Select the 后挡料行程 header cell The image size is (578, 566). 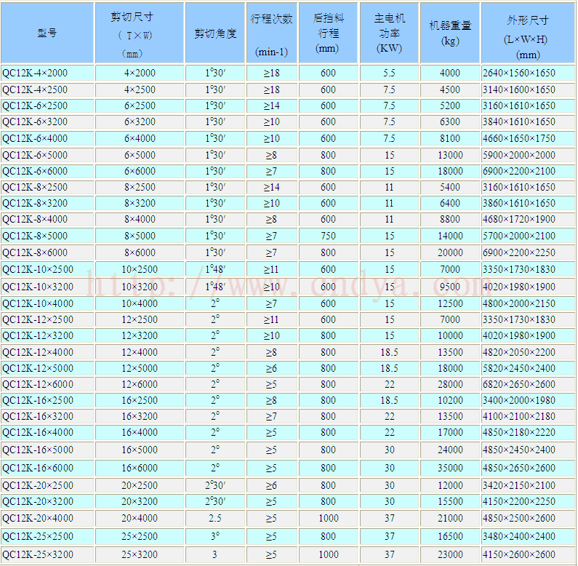click(x=328, y=33)
